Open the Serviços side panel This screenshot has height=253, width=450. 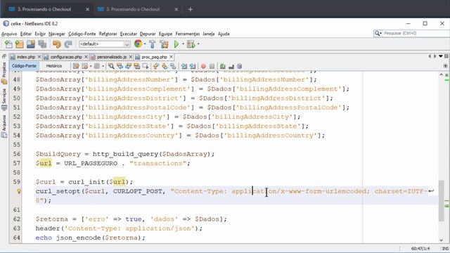pos(4,99)
